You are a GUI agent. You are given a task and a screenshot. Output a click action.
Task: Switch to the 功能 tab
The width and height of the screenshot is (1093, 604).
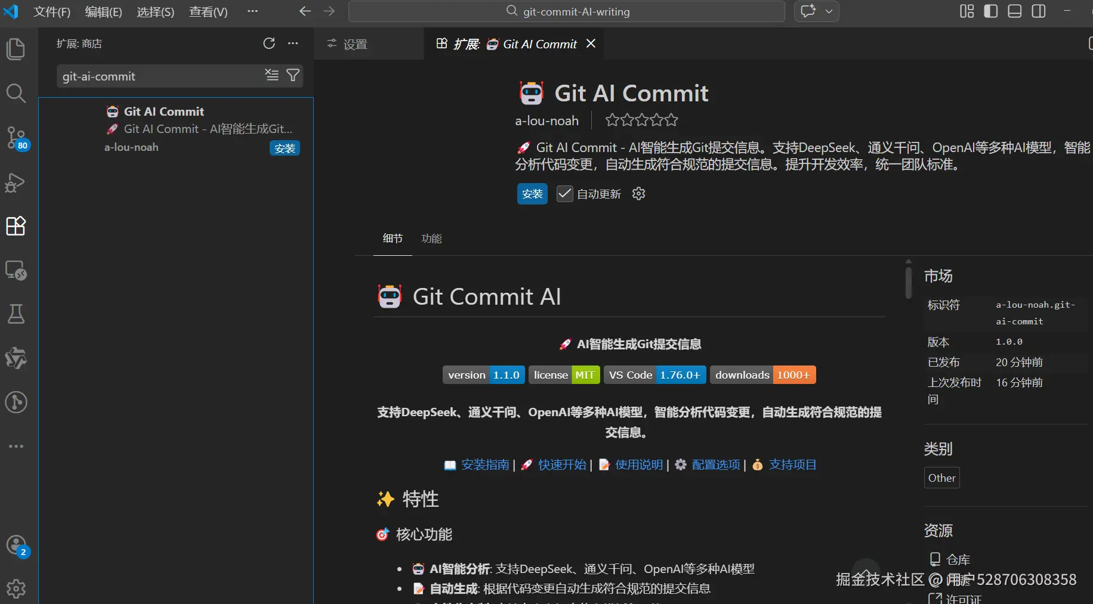(x=431, y=238)
